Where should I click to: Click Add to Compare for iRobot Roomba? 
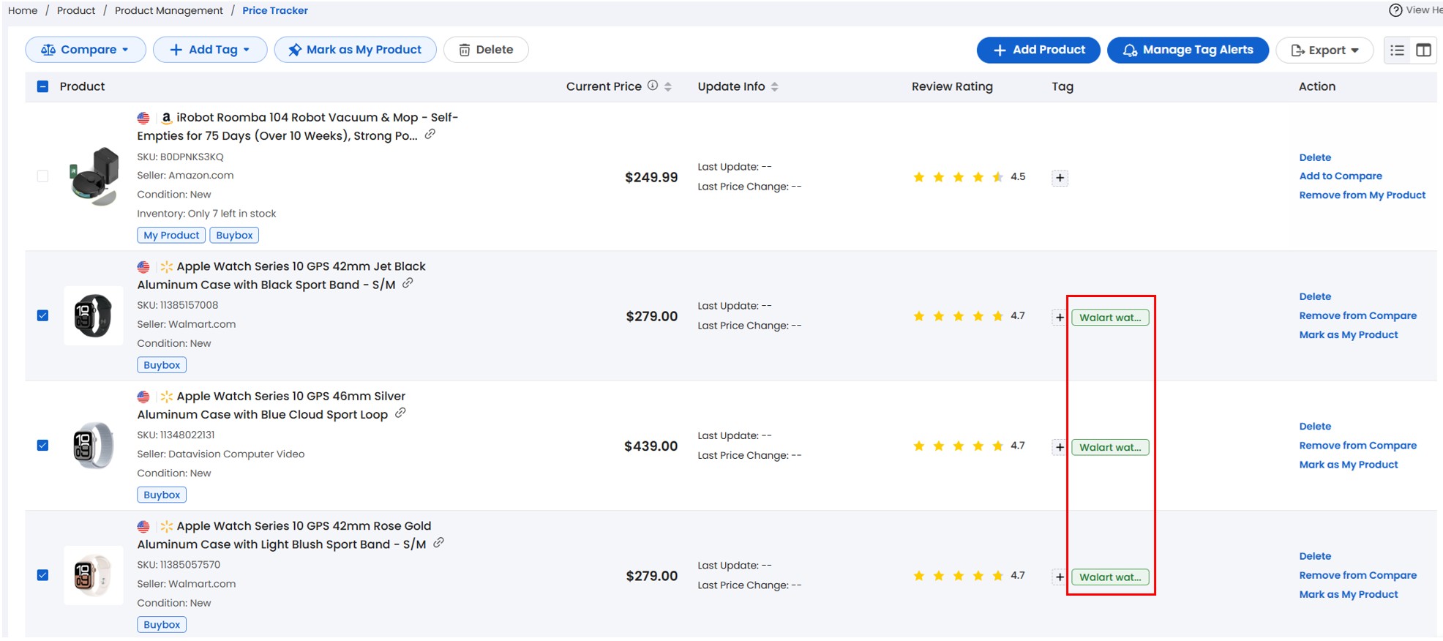(x=1341, y=176)
